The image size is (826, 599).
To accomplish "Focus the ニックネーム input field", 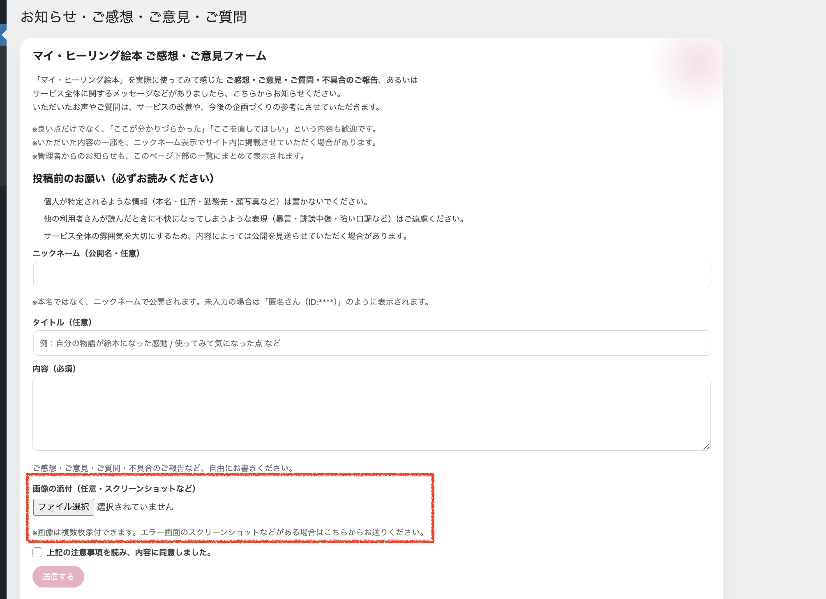I will [372, 274].
